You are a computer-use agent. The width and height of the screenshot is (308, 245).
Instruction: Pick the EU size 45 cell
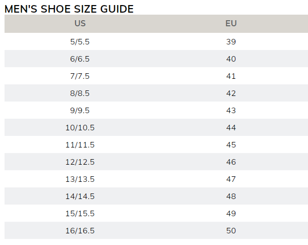(x=231, y=145)
